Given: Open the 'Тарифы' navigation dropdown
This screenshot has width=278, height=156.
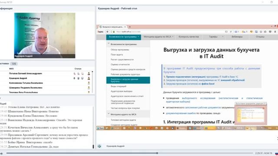Looking at the screenshot, I should pyautogui.click(x=214, y=37).
